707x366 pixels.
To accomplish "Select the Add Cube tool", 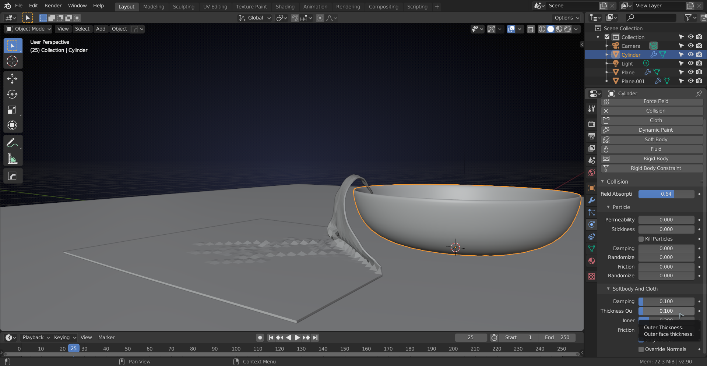I will 13,176.
